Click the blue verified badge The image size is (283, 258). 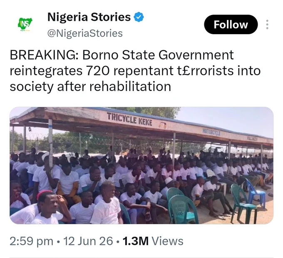click(x=139, y=17)
